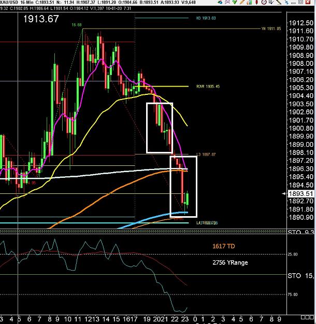
Task: Click the document with checkmark icon
Action: point(271,2)
